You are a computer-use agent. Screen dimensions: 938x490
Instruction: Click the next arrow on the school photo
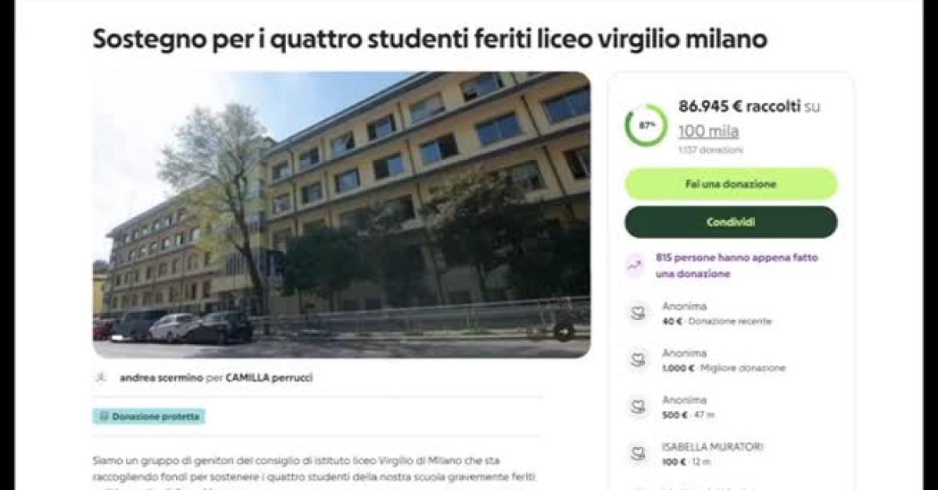coord(564,331)
